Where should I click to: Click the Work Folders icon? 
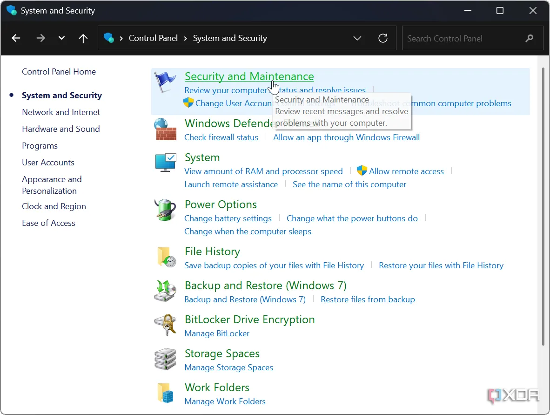pyautogui.click(x=166, y=393)
